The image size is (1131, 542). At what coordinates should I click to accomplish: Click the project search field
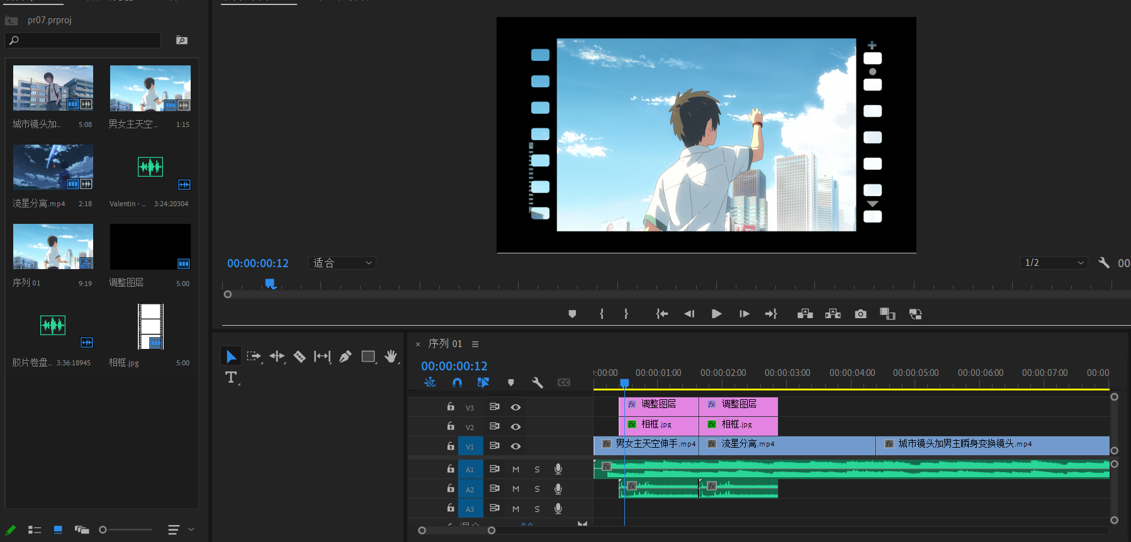82,40
